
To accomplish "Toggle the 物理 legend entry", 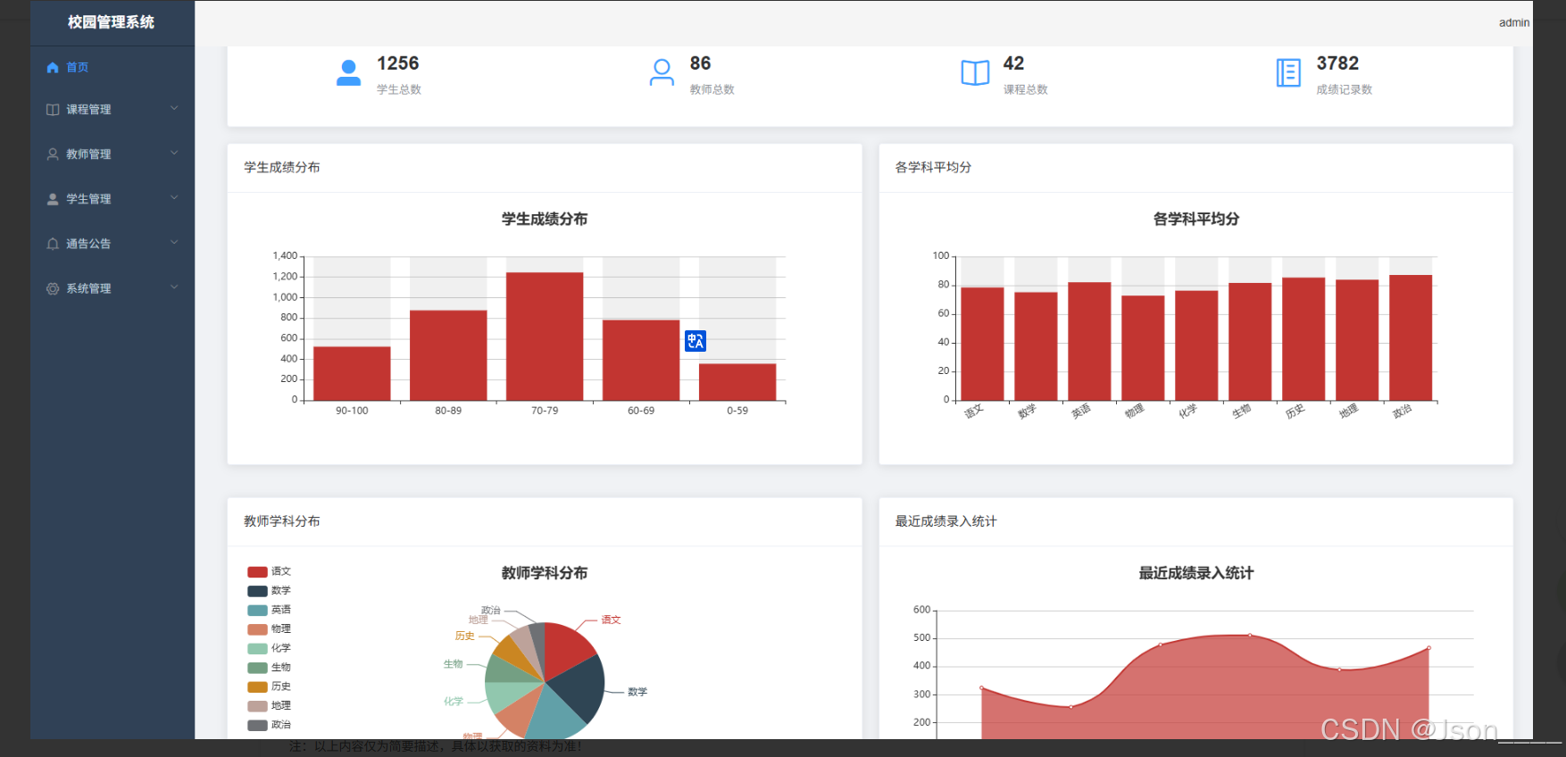I will (x=269, y=629).
